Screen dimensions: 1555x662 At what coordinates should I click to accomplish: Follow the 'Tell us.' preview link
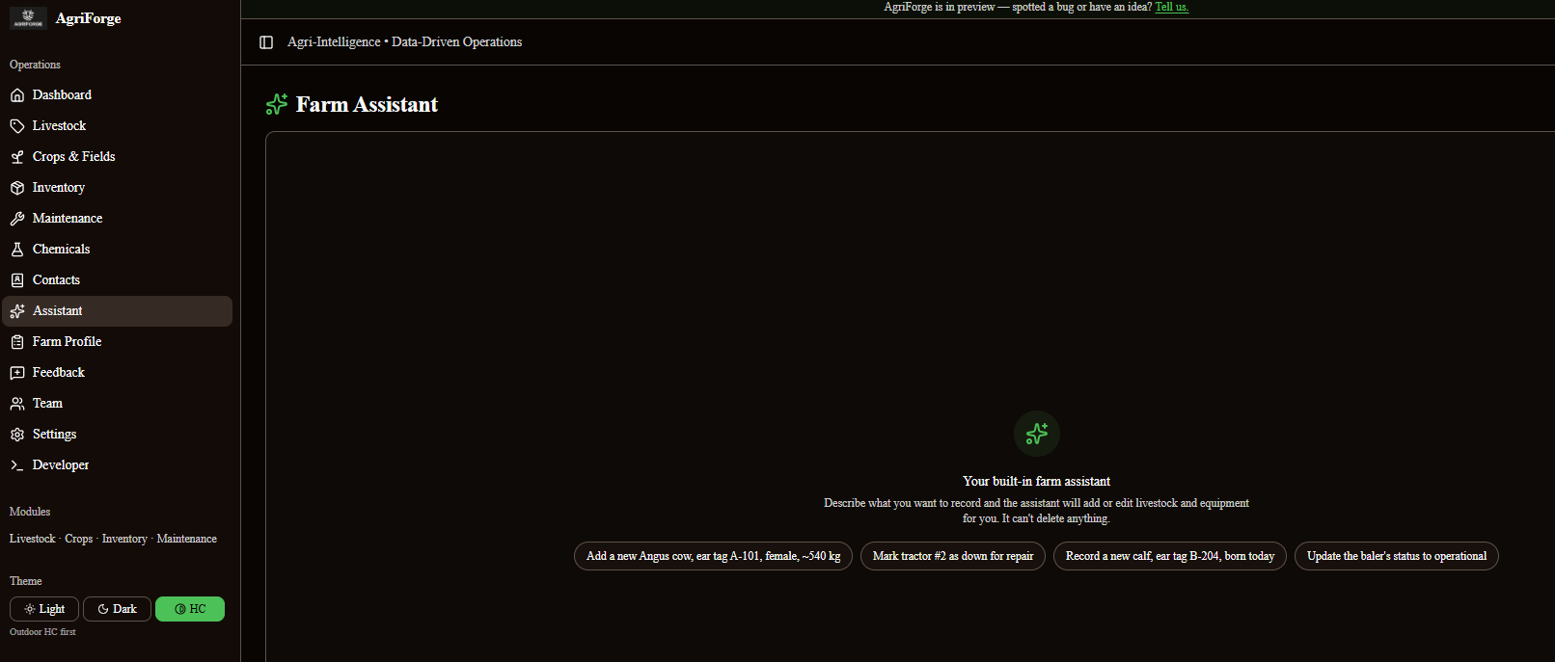click(x=1172, y=7)
